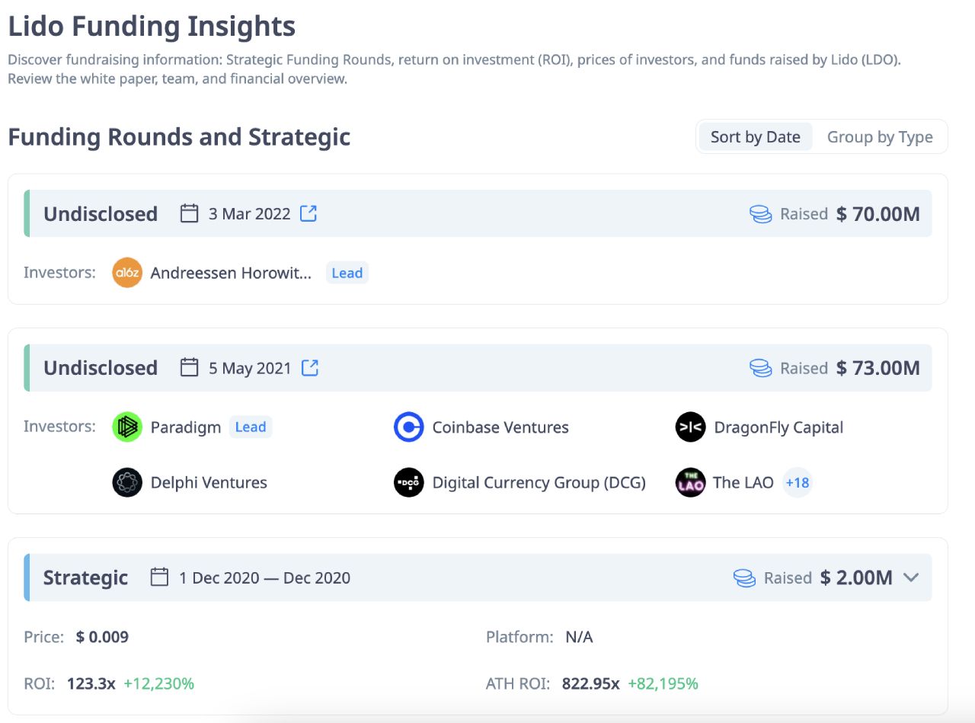Click the ROI 123.3x value
975x723 pixels.
91,683
